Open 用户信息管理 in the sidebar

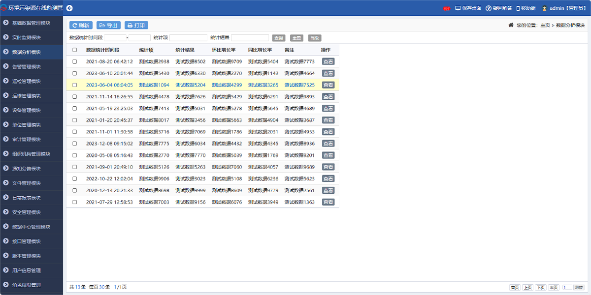coord(32,270)
